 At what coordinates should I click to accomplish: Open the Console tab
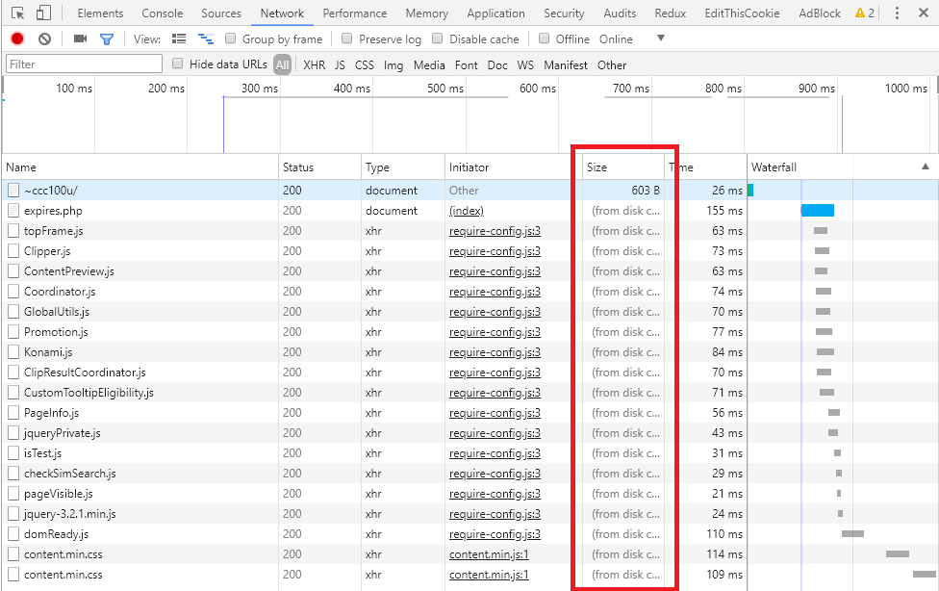pos(162,13)
